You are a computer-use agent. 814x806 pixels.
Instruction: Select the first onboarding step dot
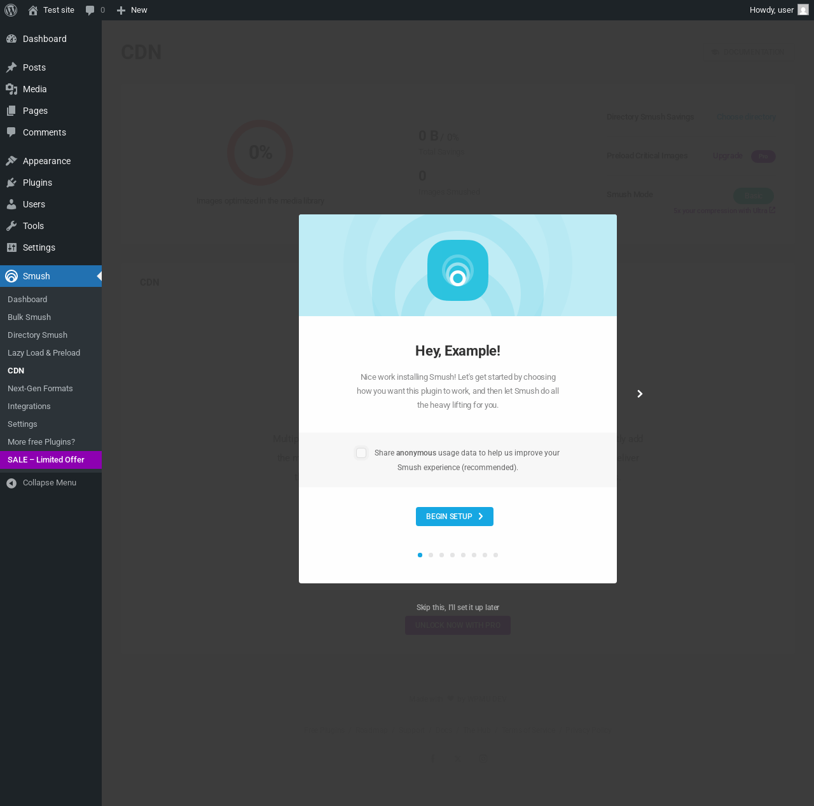click(x=420, y=555)
